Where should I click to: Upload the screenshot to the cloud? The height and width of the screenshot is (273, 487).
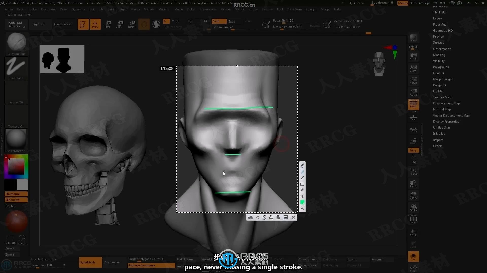click(250, 217)
